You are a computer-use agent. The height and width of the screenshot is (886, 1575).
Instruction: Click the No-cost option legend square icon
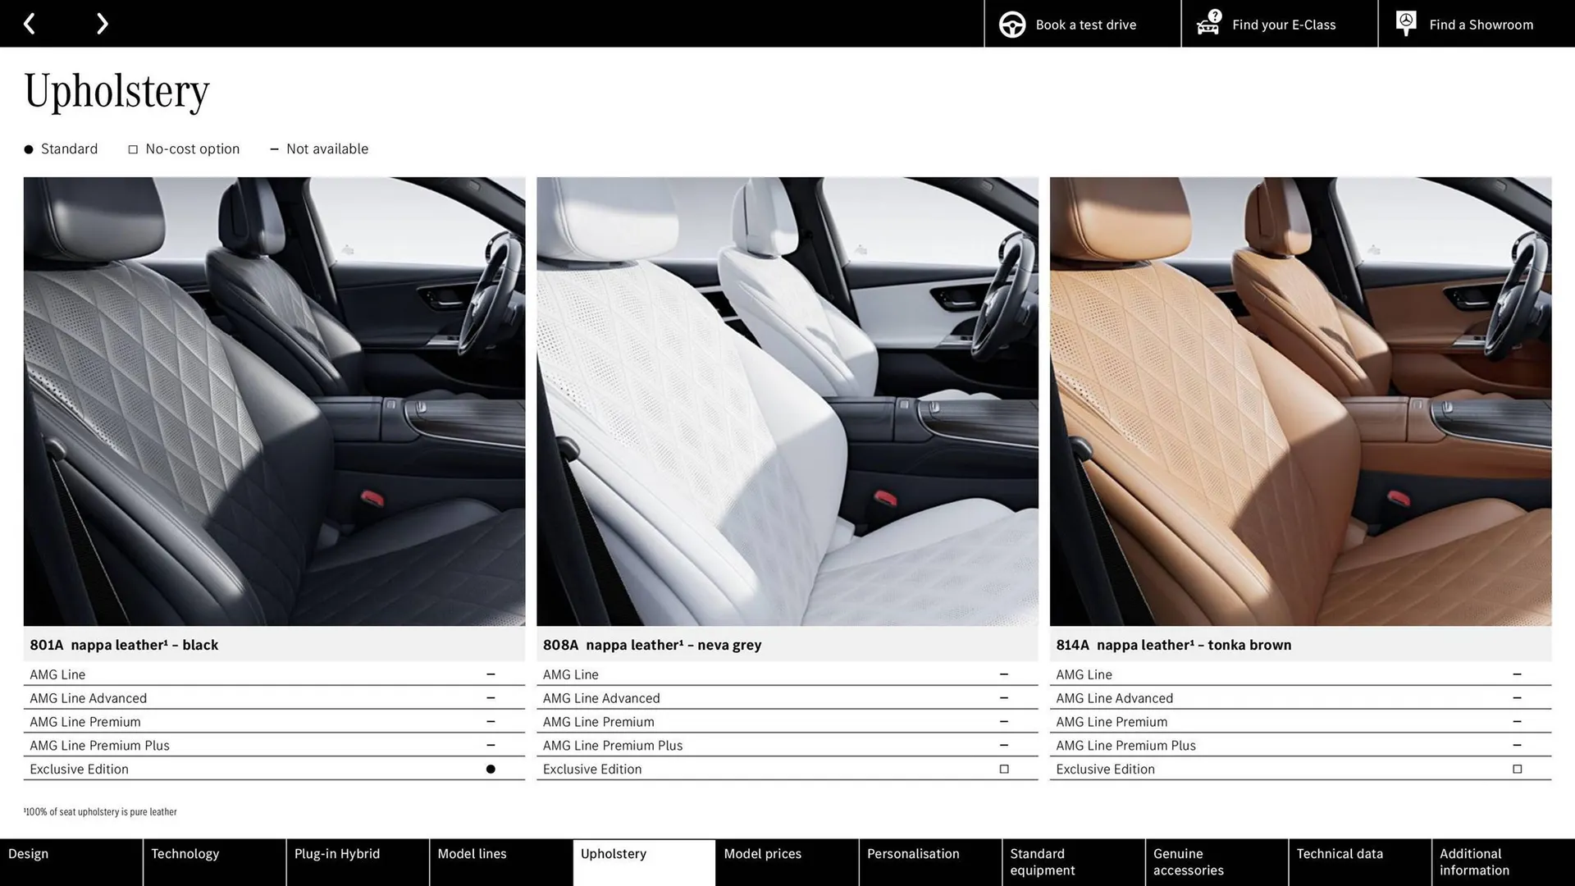[x=132, y=148]
